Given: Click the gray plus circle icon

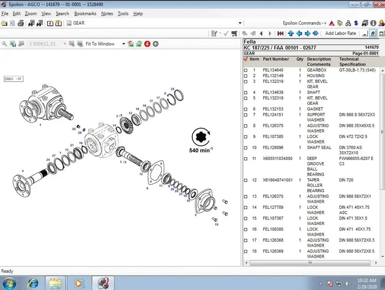Looking at the screenshot, I should 156,44.
